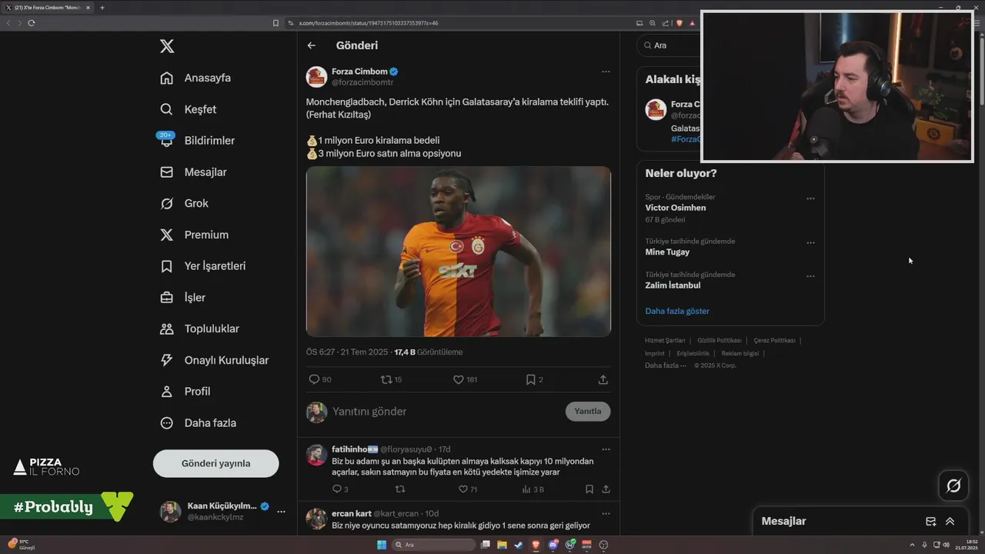Open Grok from the sidebar
985x554 pixels.
pyautogui.click(x=184, y=203)
